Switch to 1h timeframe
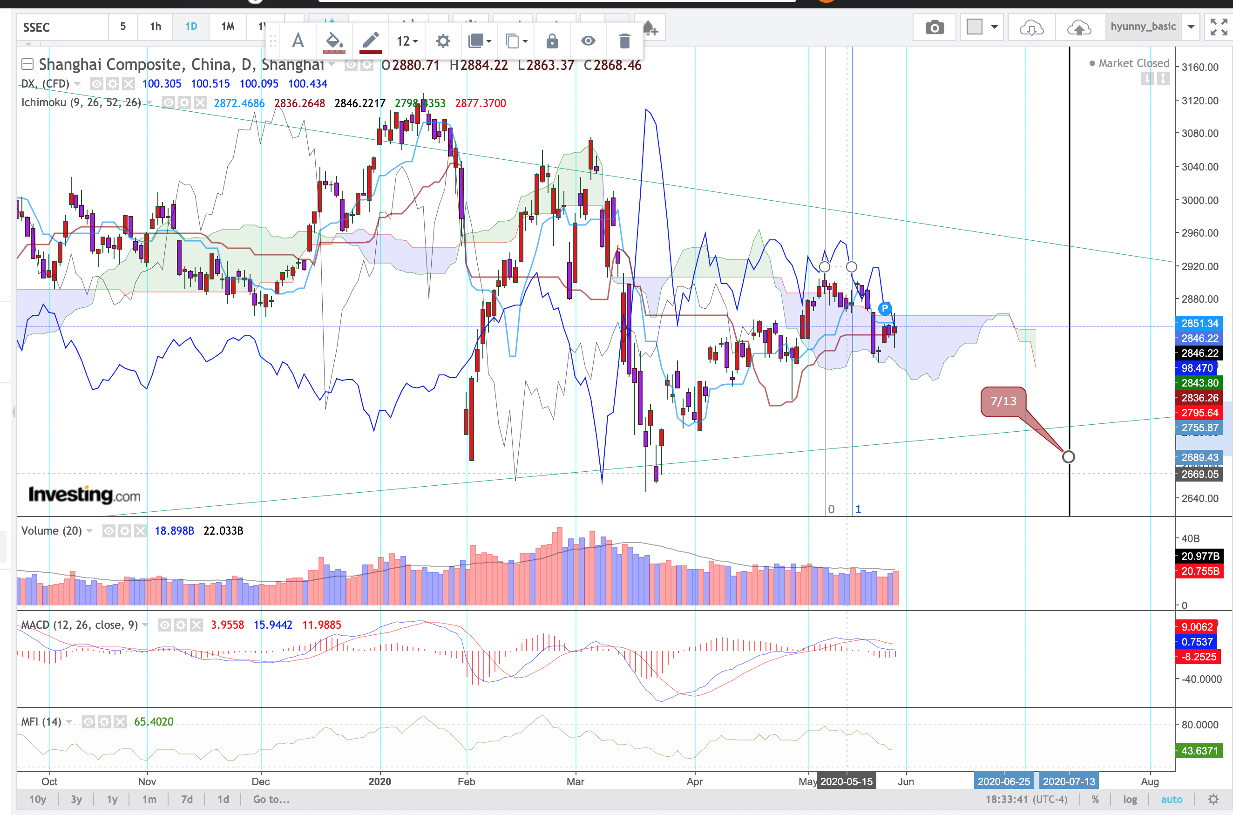The image size is (1233, 815). tap(156, 27)
